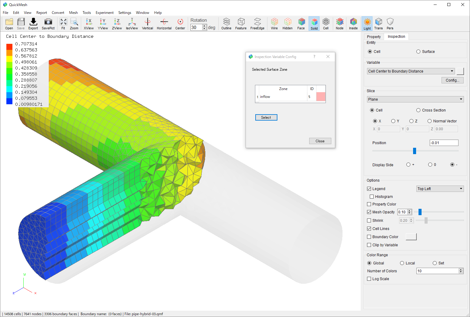
Task: Toggle the Cell Lines checkbox
Action: click(369, 229)
